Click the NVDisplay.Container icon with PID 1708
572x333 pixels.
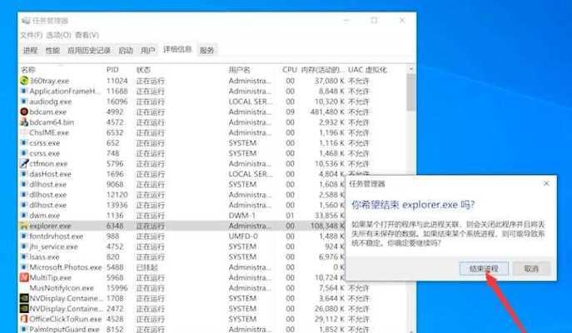pos(24,298)
